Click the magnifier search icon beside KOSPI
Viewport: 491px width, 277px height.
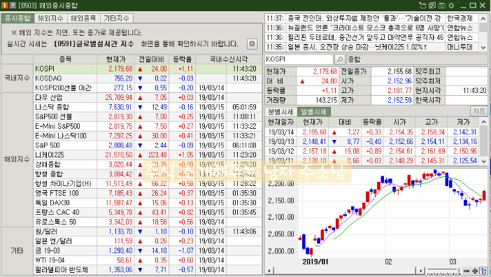click(339, 59)
